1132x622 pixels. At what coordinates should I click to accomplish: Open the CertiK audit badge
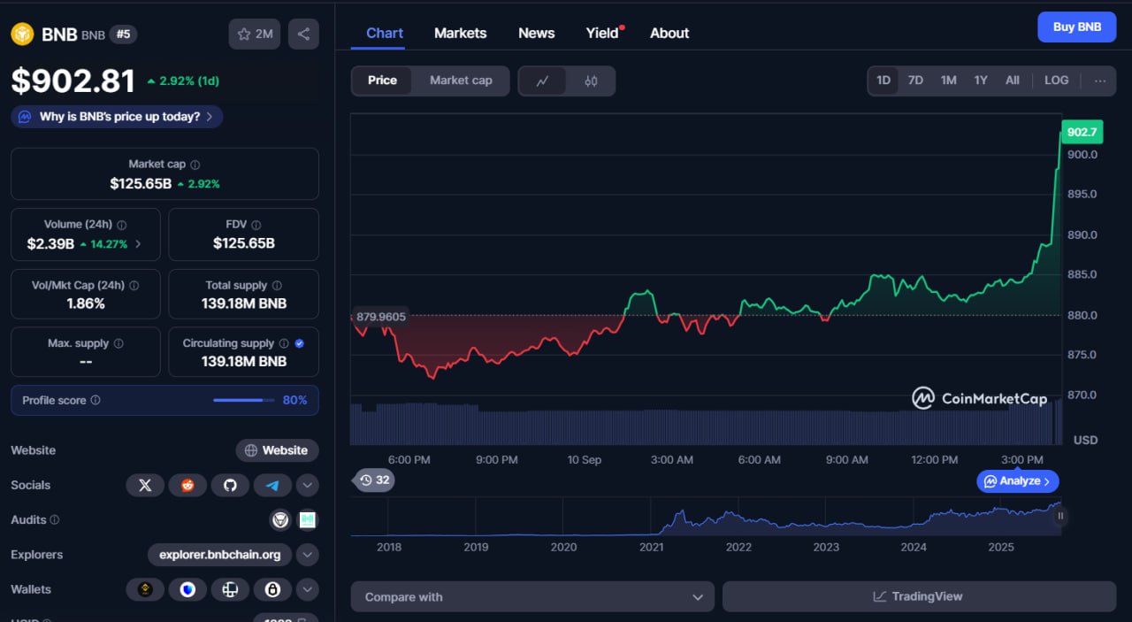pyautogui.click(x=280, y=519)
